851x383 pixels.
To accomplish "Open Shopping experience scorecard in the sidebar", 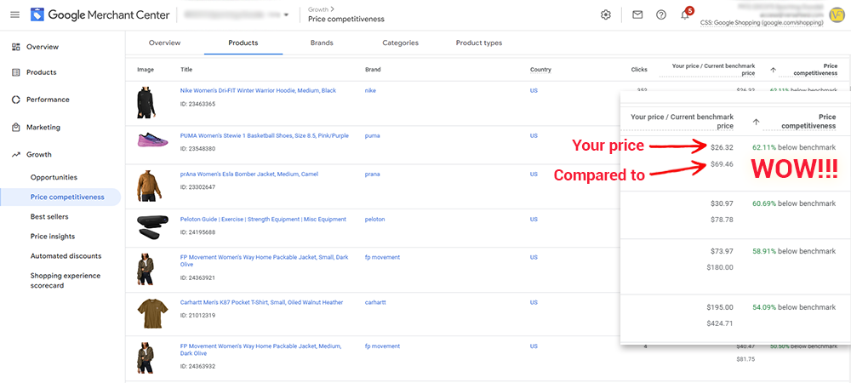I will pos(66,281).
